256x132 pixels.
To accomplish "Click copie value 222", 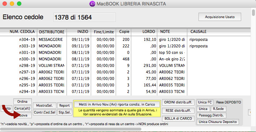I will (x=126, y=46).
